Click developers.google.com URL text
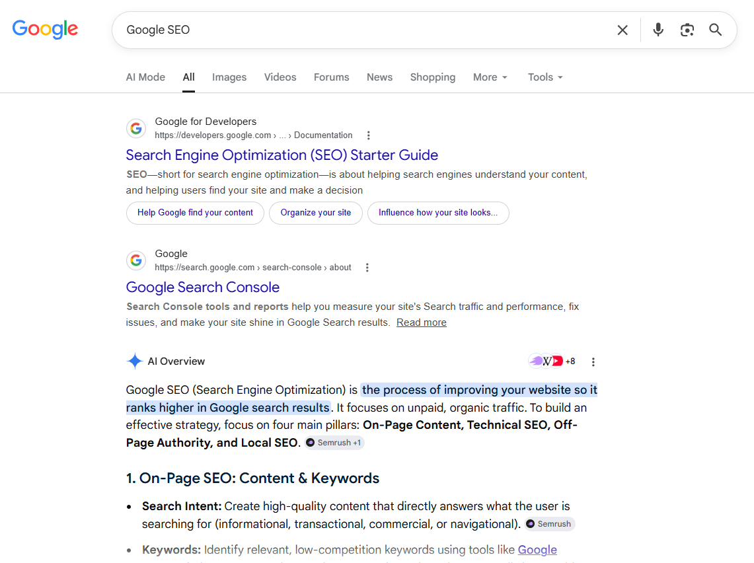The image size is (754, 563). click(x=253, y=135)
